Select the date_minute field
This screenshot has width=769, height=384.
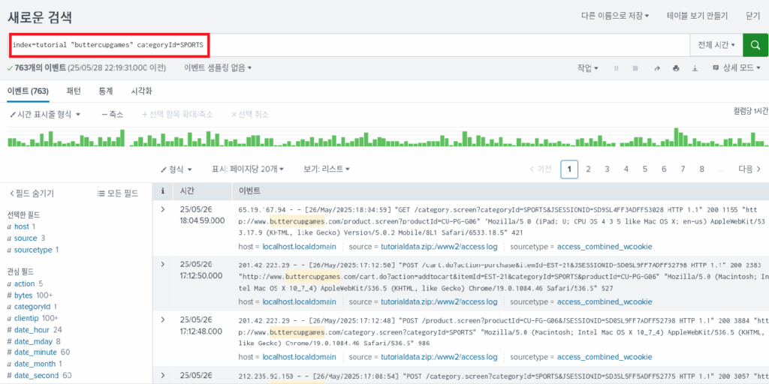[x=35, y=352]
